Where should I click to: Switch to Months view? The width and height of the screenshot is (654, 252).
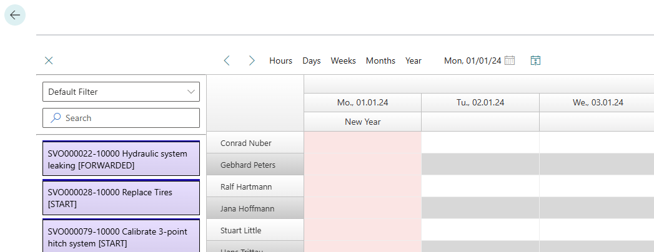380,61
